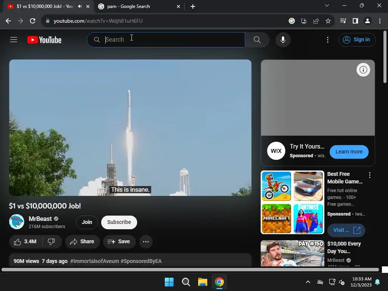Open media controls in Chrome toolbar
This screenshot has height=291, width=388.
point(343,21)
